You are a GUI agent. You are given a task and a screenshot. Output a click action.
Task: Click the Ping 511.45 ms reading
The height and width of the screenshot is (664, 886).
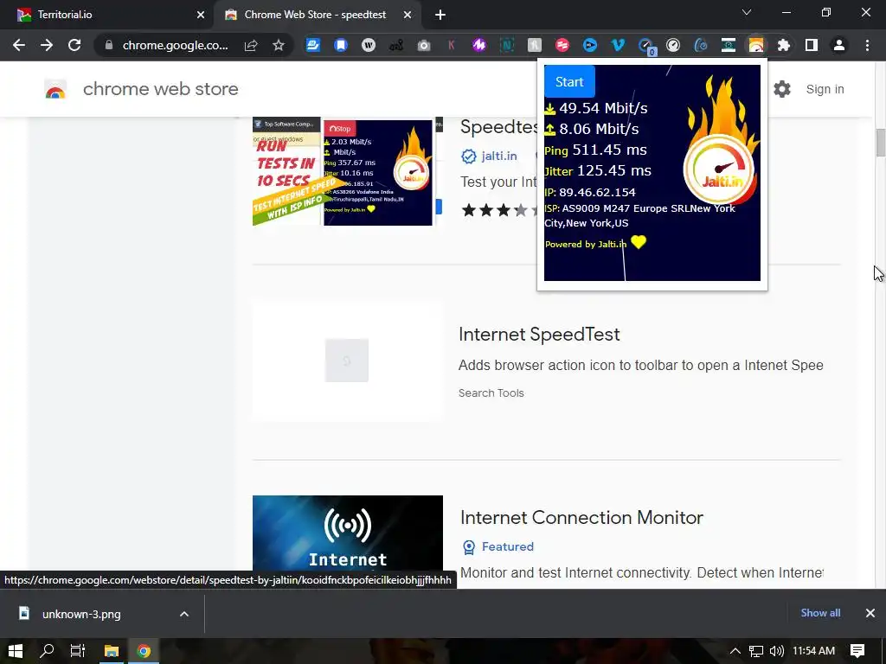click(595, 150)
